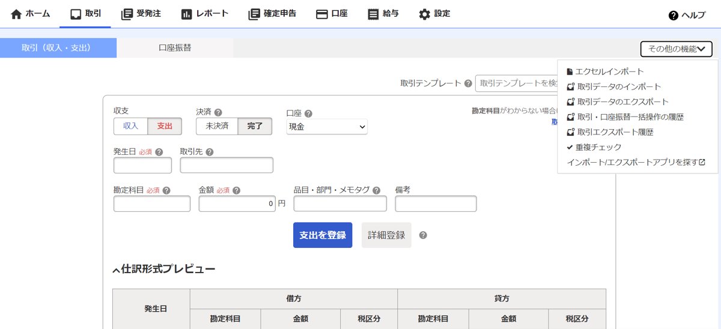This screenshot has height=329, width=721.
Task: Click the help icon beside 金額
Action: coord(237,190)
